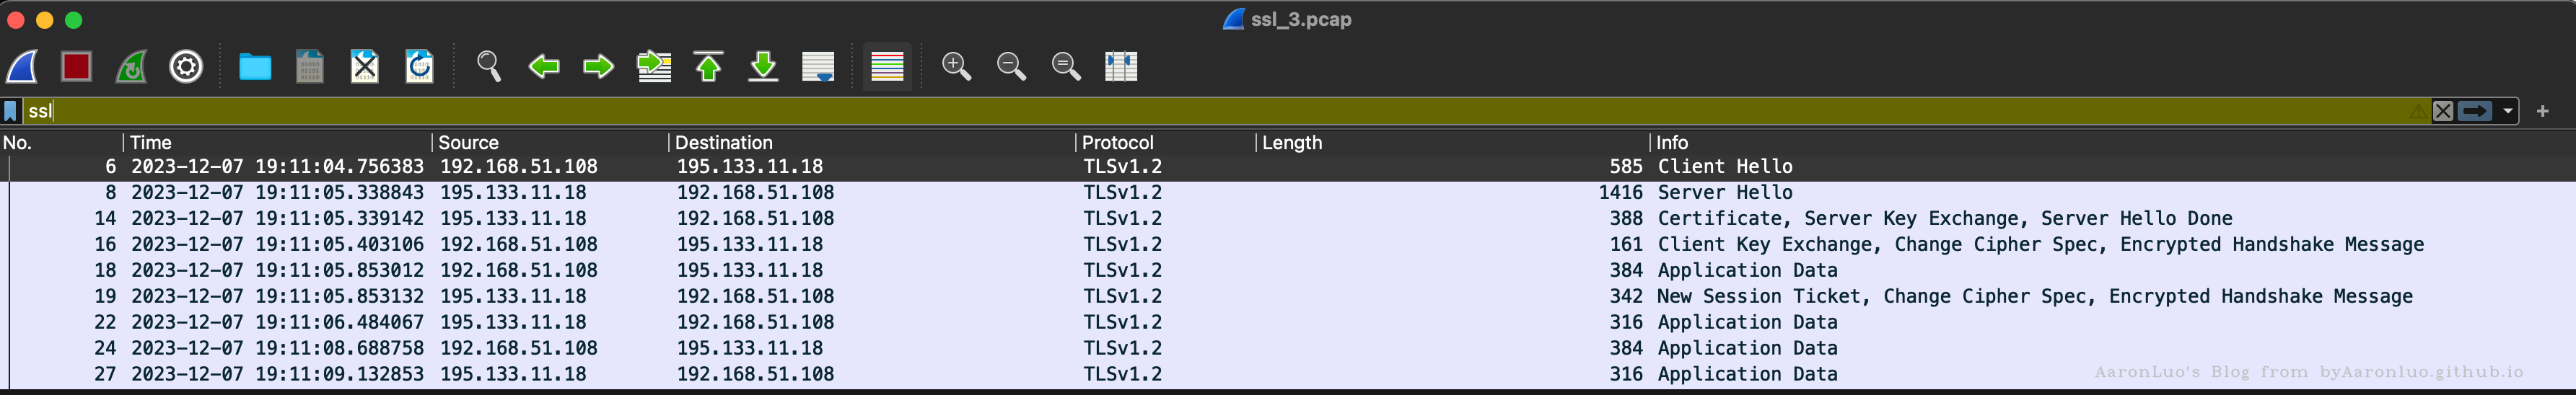Click into the ssl display filter field

1200,111
